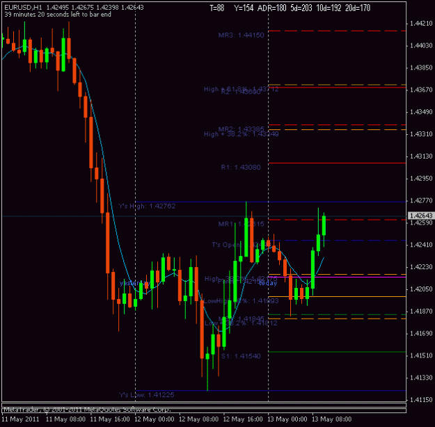The image size is (435, 427).
Task: Click the 1.43310 price axis label
Action: pyautogui.click(x=421, y=134)
